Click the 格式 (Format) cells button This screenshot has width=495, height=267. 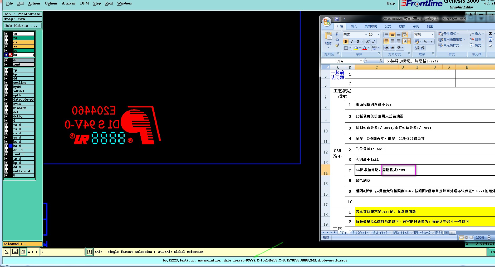(x=477, y=45)
